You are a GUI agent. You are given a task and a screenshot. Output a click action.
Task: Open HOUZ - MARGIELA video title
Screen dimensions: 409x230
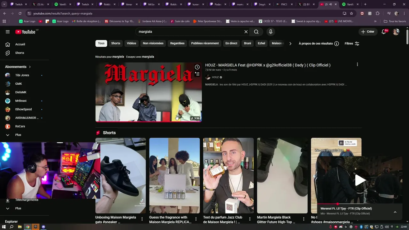(268, 65)
